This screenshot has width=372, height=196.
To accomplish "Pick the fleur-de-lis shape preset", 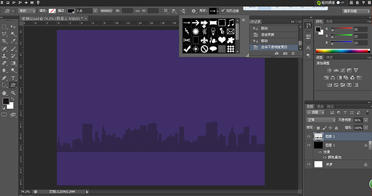I will coord(204,40).
